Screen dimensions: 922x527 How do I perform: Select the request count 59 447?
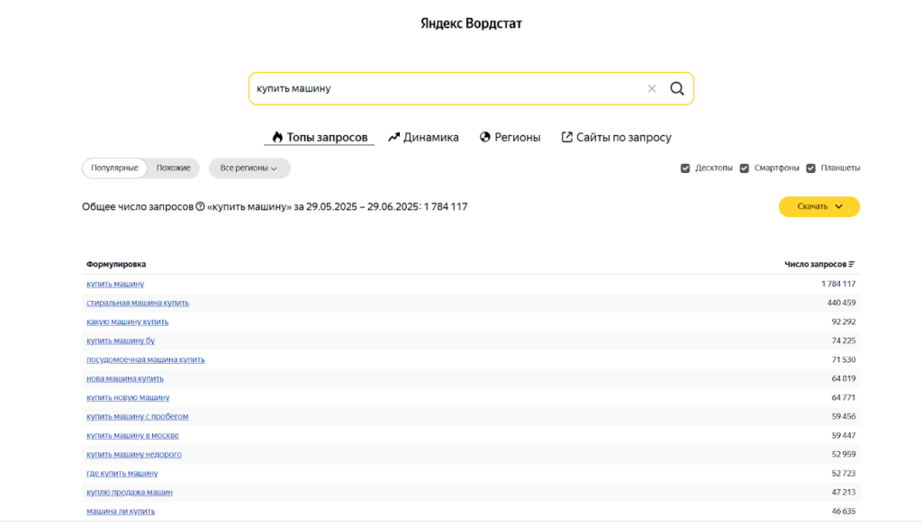844,435
